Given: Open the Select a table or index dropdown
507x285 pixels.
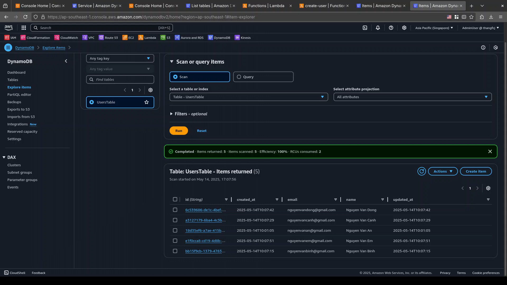Looking at the screenshot, I should [x=249, y=97].
